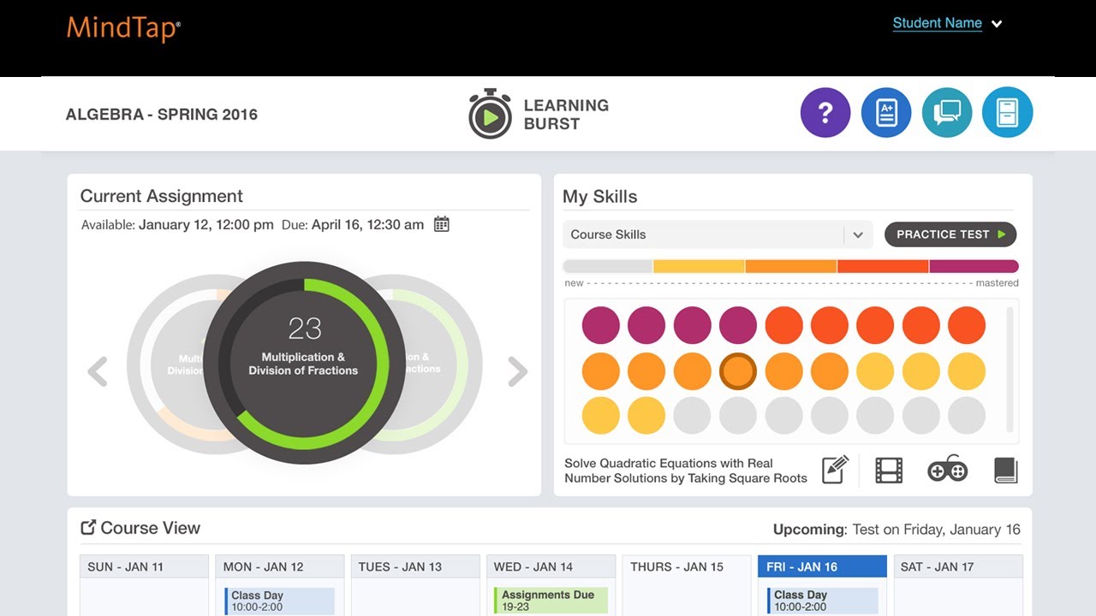Image resolution: width=1096 pixels, height=616 pixels.
Task: Select the last yellow skill dot in middle row
Action: pos(967,371)
